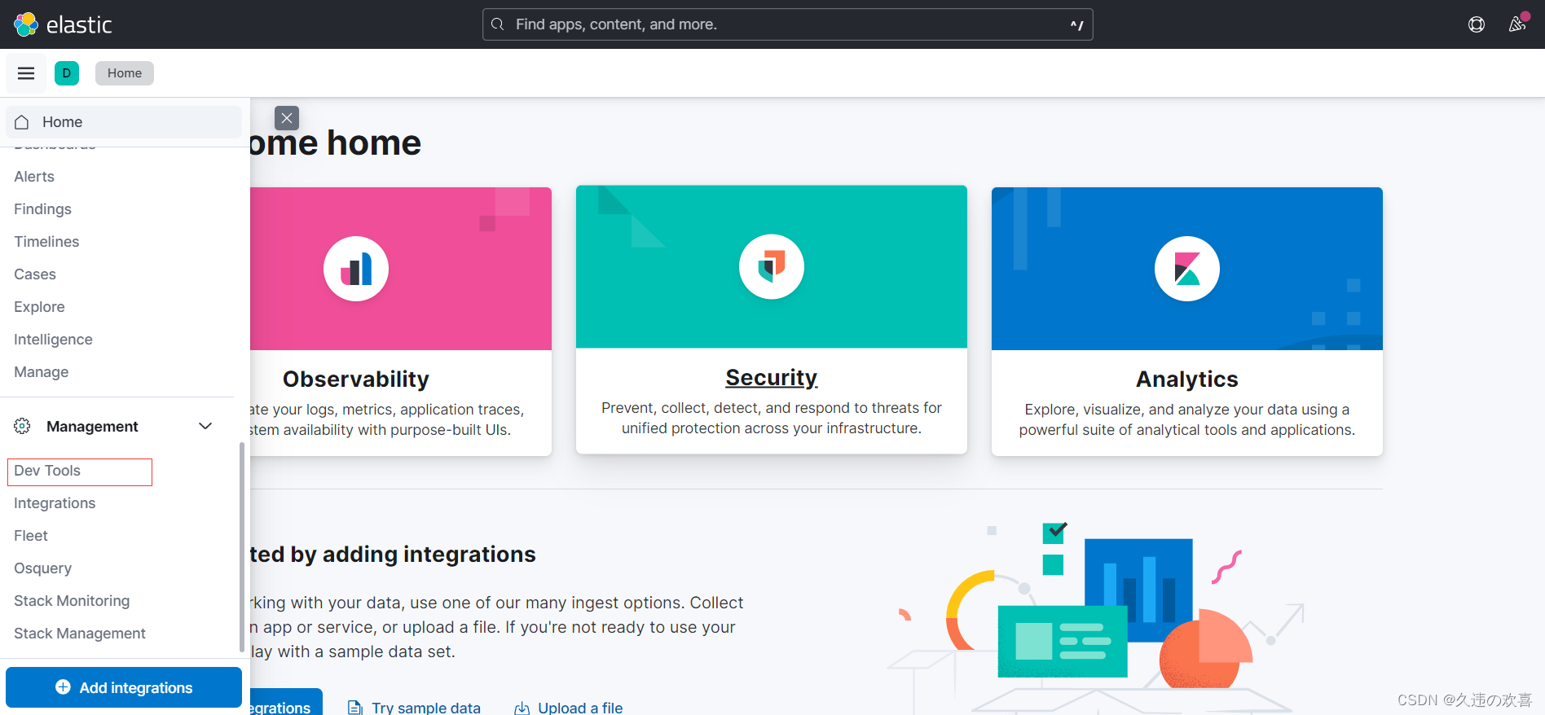
Task: Open Timelines in the sidebar
Action: [46, 242]
